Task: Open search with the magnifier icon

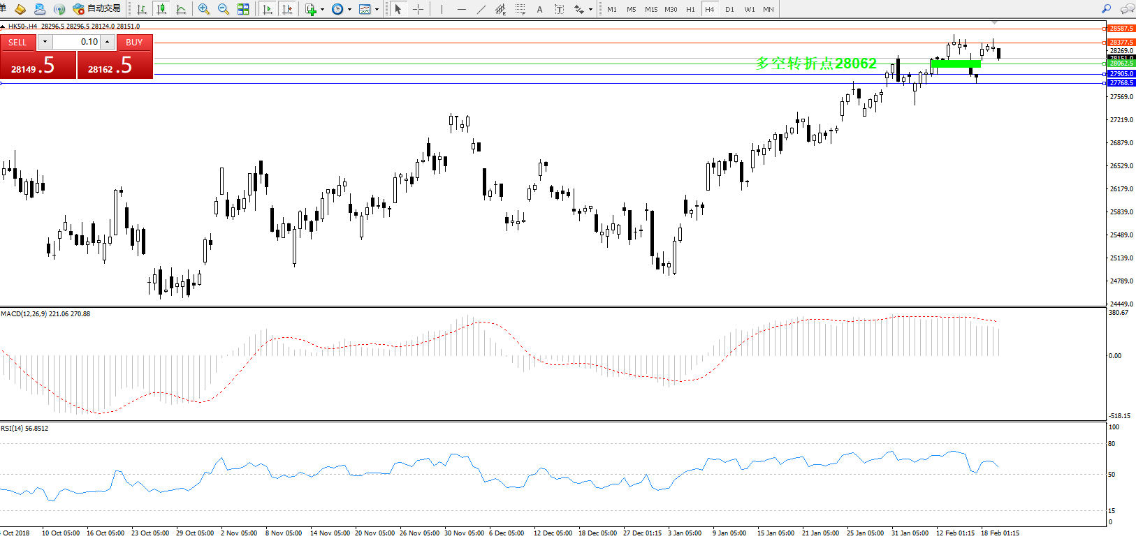Action: pos(1106,9)
